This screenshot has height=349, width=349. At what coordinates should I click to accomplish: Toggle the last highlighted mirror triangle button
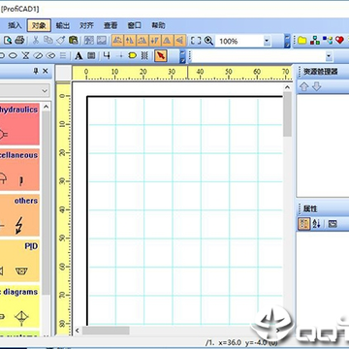[x=180, y=41]
